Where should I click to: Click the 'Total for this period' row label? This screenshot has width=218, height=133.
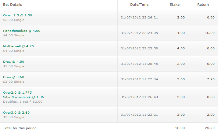[20, 128]
